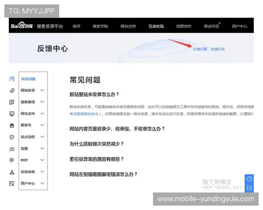Screen dimensions: 263x210
Task: Open 用户中心 in top navigation bar
Action: click(x=239, y=26)
